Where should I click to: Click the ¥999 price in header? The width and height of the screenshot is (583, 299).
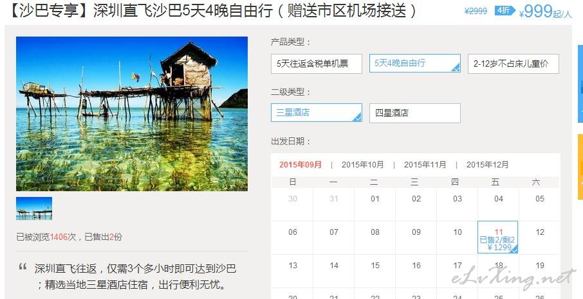[536, 12]
